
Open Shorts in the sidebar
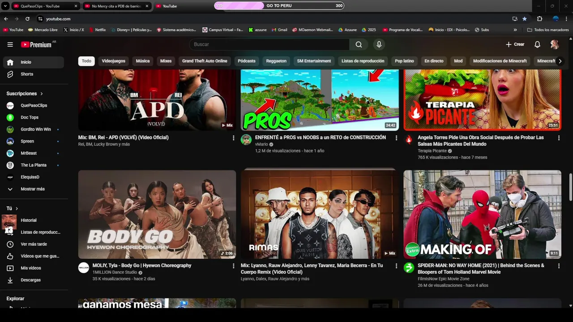(34, 74)
